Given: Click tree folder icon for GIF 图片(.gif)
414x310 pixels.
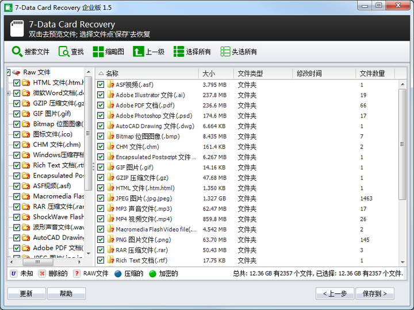Looking at the screenshot, I should 26,114.
